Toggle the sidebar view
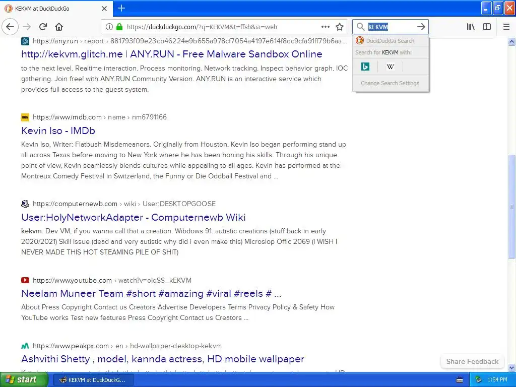516x387 pixels. click(487, 27)
